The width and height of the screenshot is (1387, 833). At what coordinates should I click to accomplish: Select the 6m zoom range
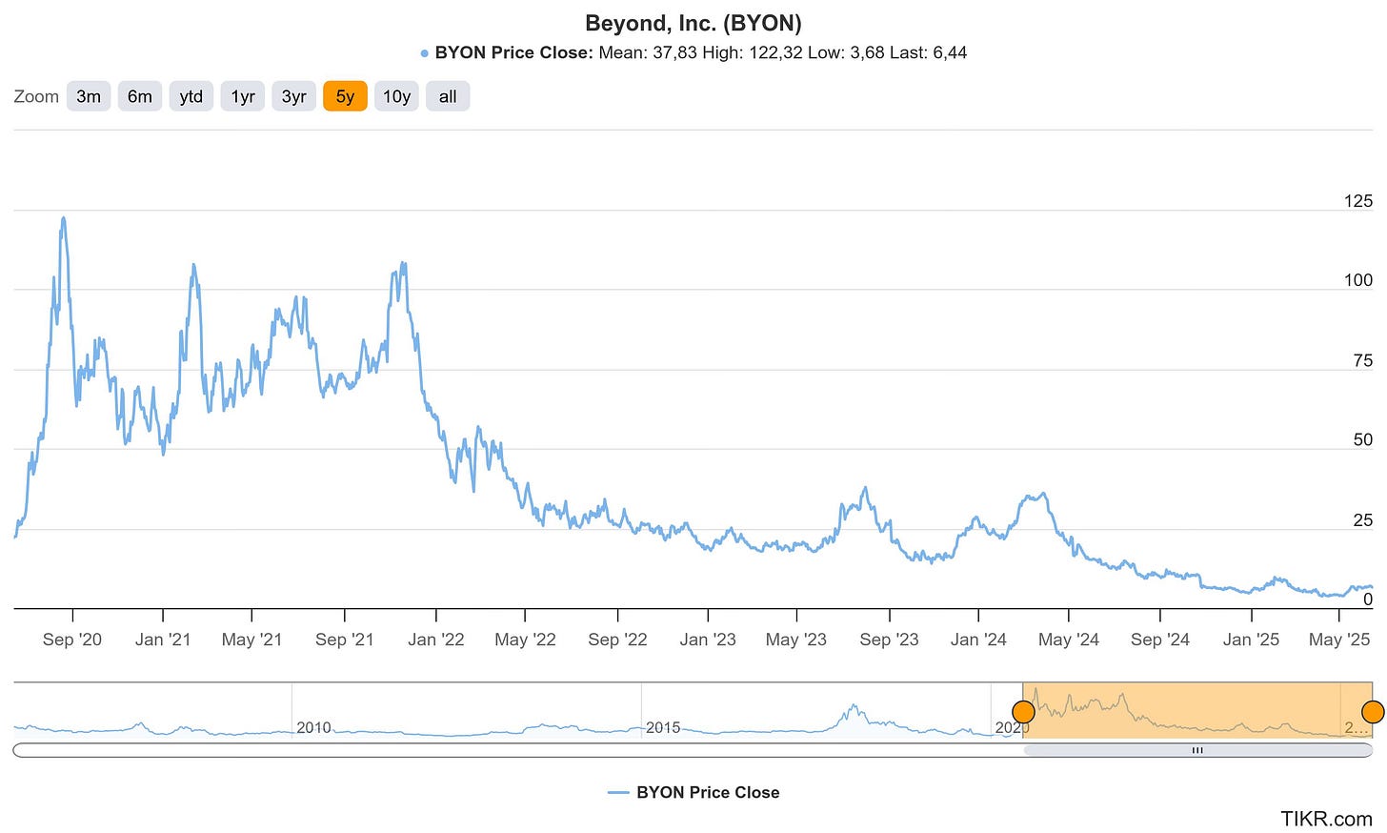140,96
